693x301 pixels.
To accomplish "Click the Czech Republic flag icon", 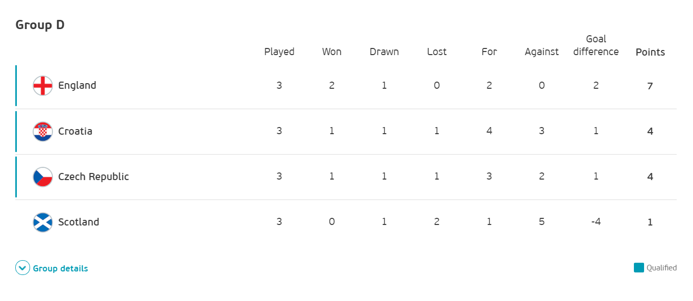I will 43,177.
